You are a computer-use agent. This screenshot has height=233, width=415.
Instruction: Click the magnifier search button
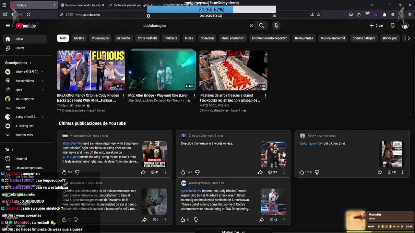262,26
